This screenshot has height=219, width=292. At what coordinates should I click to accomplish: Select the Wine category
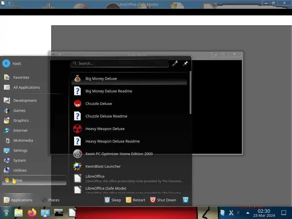coord(34,180)
